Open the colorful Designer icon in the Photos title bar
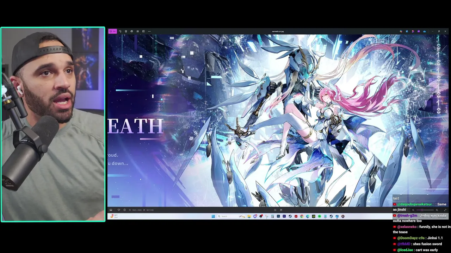 click(401, 31)
